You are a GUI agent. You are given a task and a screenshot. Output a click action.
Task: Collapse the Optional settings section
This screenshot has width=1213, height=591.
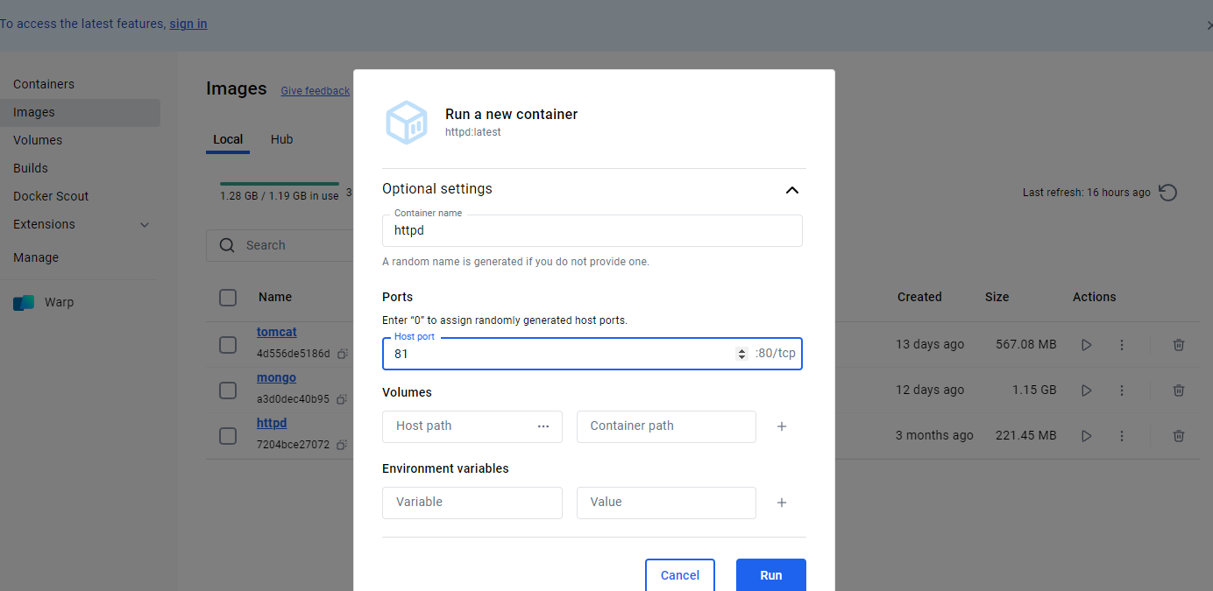tap(792, 190)
